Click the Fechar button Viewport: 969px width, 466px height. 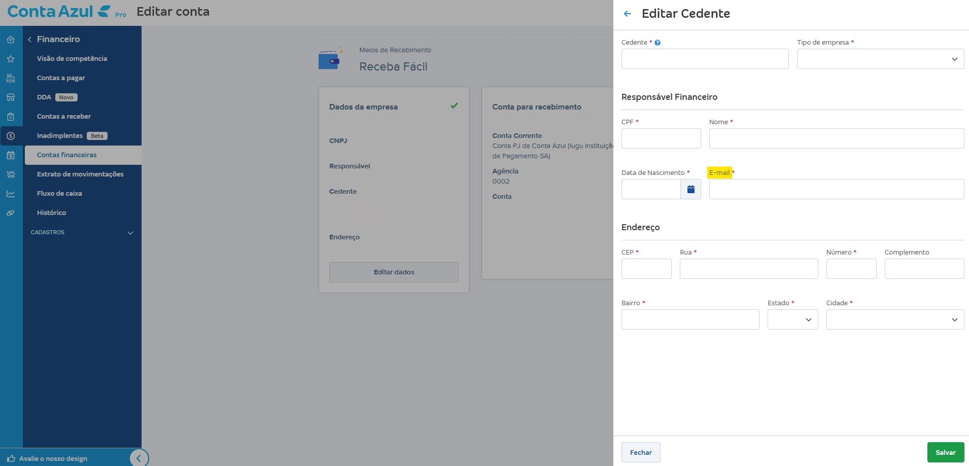(x=641, y=452)
